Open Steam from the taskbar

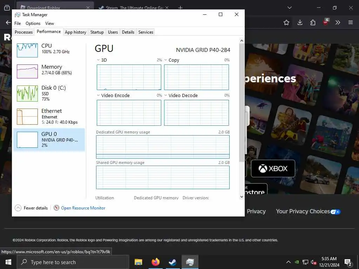click(172, 262)
